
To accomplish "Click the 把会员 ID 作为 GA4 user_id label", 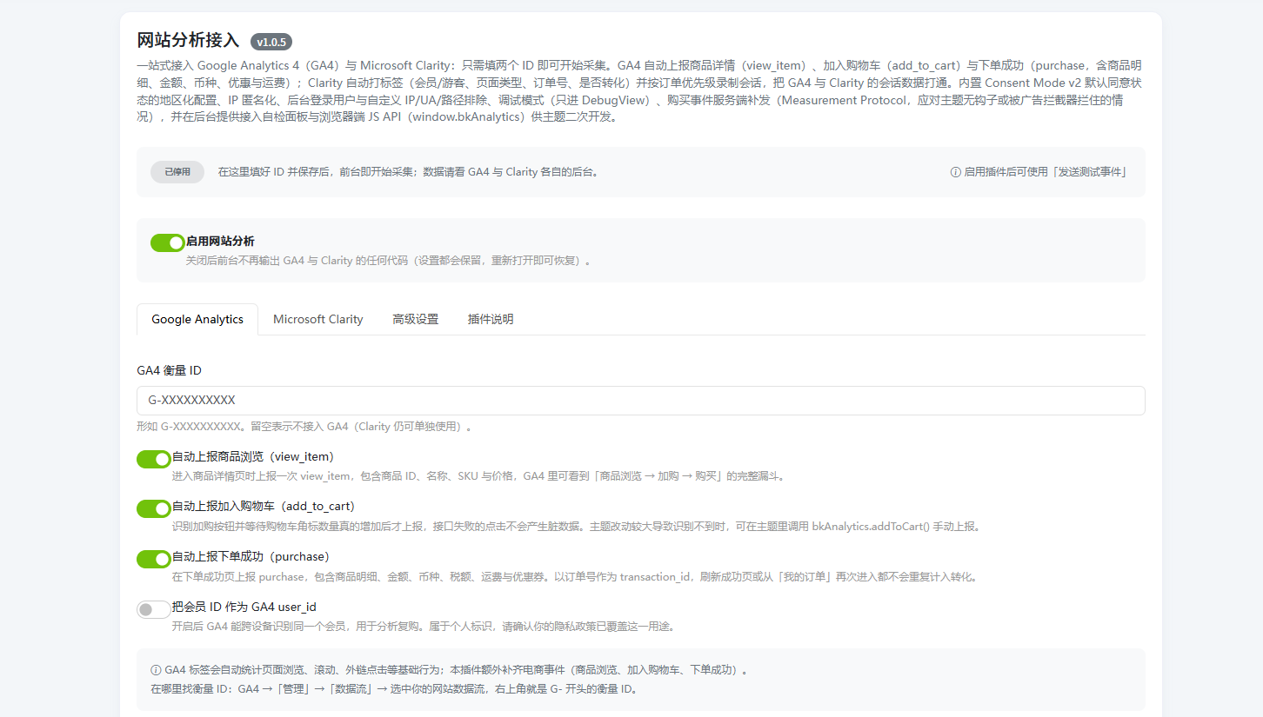I will (244, 607).
